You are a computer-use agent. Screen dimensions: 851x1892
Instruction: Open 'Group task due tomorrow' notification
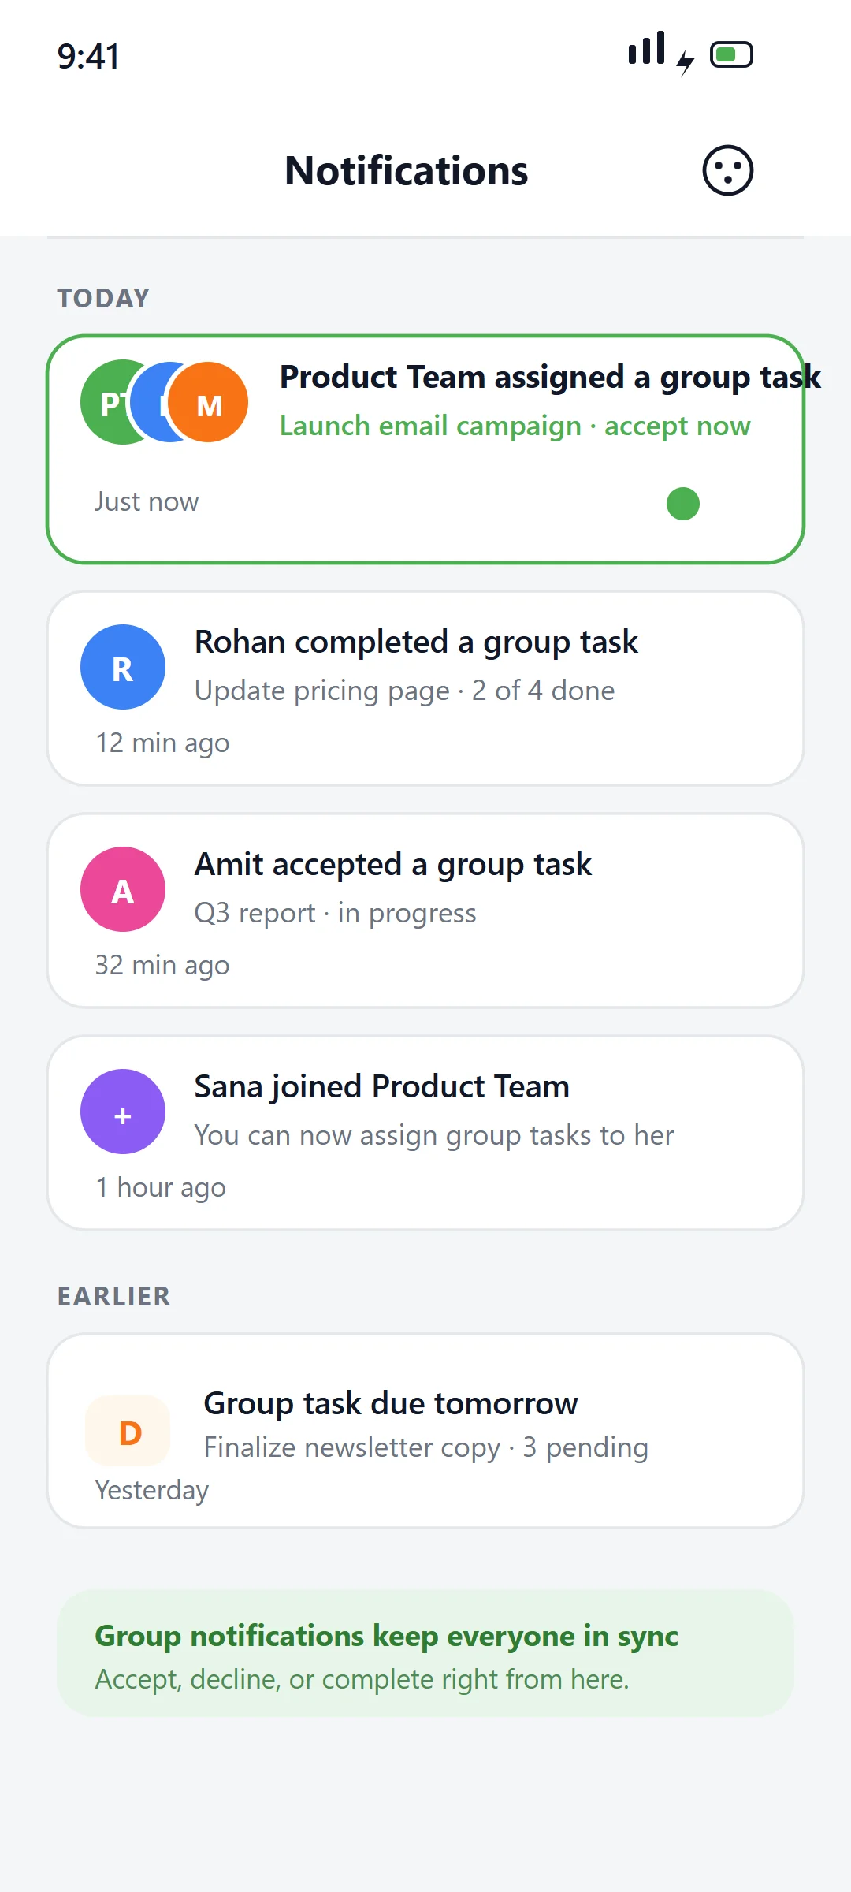click(425, 1431)
